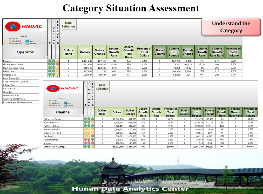Image resolution: width=263 pixels, height=194 pixels.
Task: Select Fast Food's red growth indicator circle
Action: pos(93,136)
